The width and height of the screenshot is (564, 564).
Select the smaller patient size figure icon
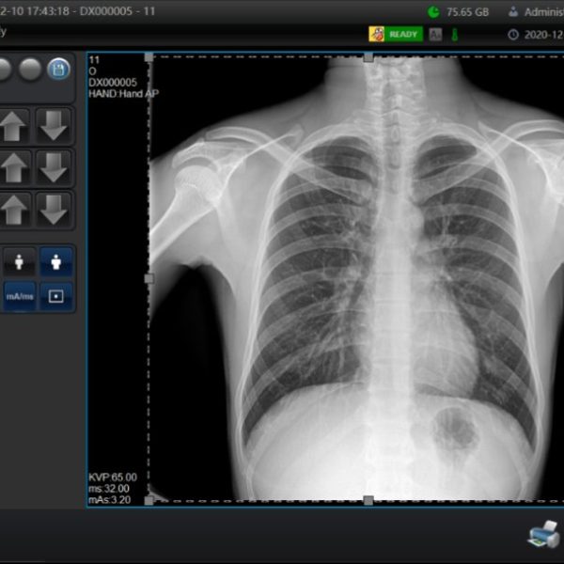tap(19, 261)
